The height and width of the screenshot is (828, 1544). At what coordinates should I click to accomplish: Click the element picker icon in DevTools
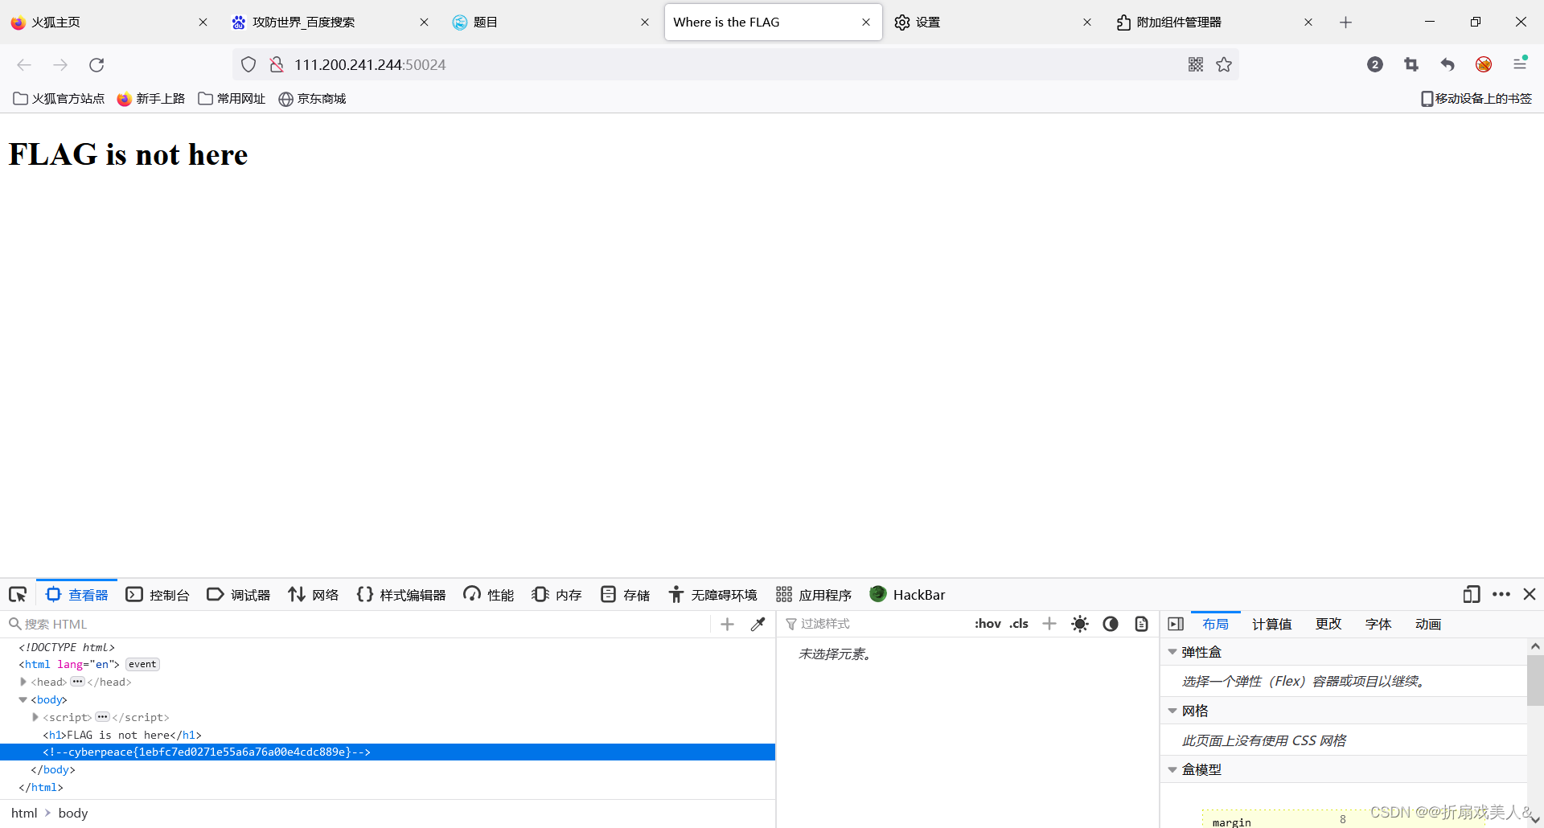[x=18, y=595]
